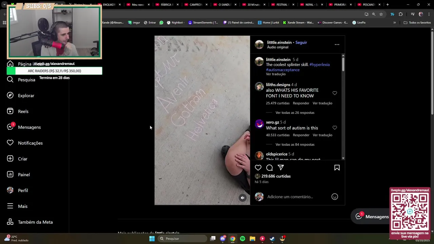Screen dimensions: 434x244
Task: Click Chrome profile avatar in toolbar
Action: tap(421, 14)
